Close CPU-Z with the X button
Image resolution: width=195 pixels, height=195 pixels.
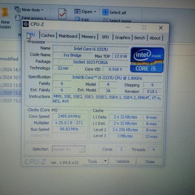(x=161, y=28)
